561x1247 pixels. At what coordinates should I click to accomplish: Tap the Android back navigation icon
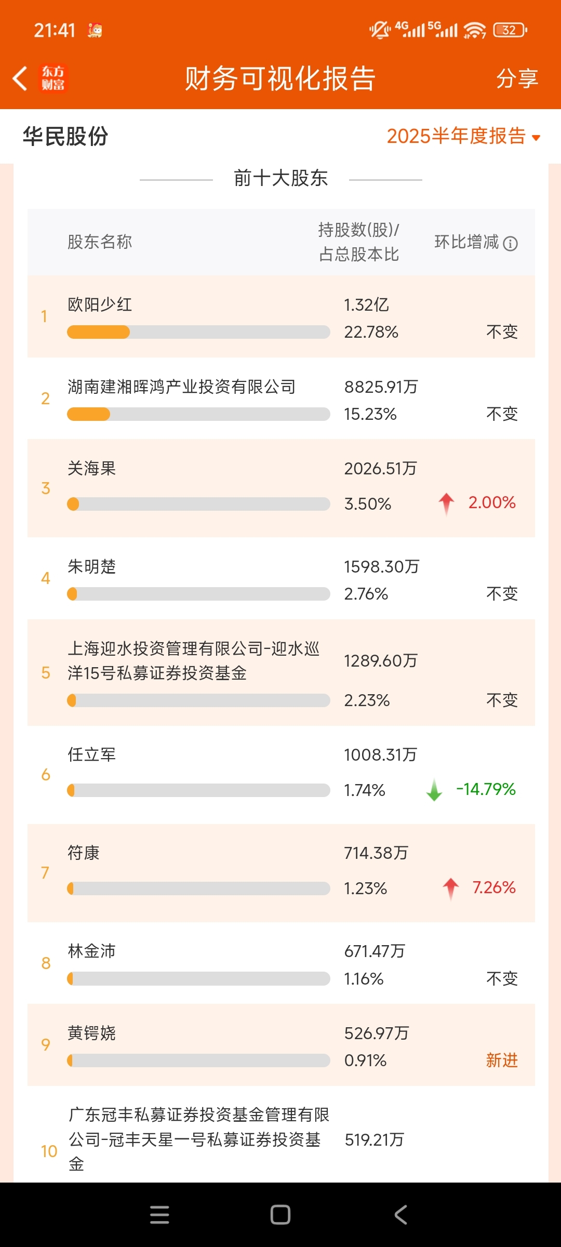400,1215
